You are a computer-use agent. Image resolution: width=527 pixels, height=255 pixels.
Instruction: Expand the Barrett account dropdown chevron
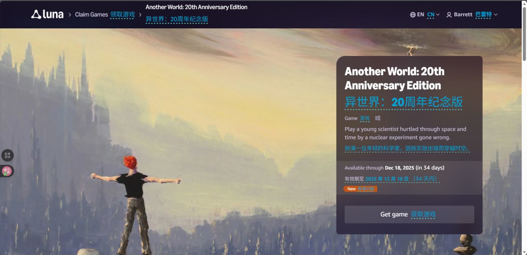point(496,15)
